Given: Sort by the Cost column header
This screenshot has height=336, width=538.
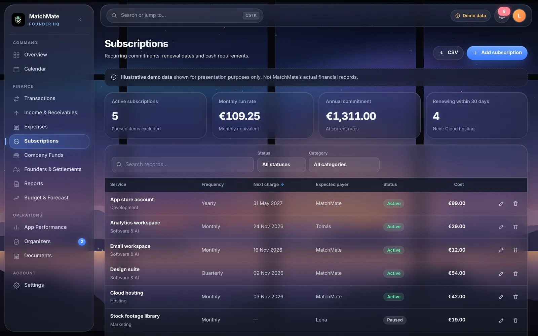Looking at the screenshot, I should [459, 184].
